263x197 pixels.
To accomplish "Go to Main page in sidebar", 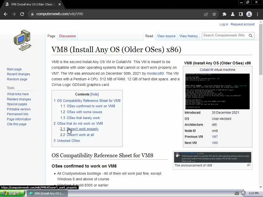I will tap(14, 69).
